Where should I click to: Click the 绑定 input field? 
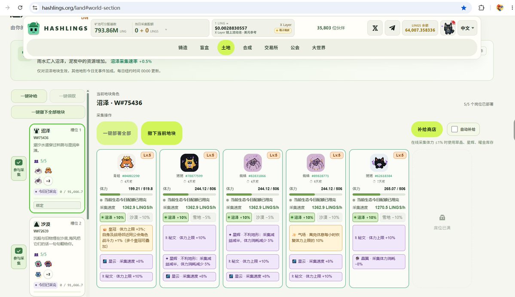coord(57,206)
